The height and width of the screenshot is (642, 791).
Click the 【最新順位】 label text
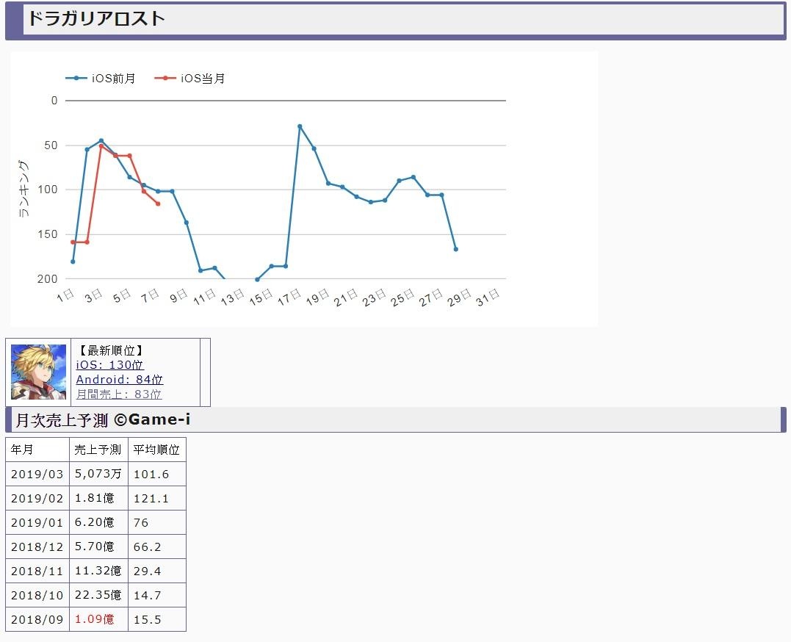point(110,350)
